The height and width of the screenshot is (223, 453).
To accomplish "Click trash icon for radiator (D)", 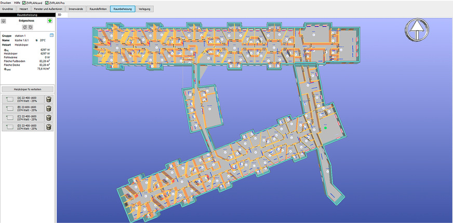I will [x=49, y=126].
